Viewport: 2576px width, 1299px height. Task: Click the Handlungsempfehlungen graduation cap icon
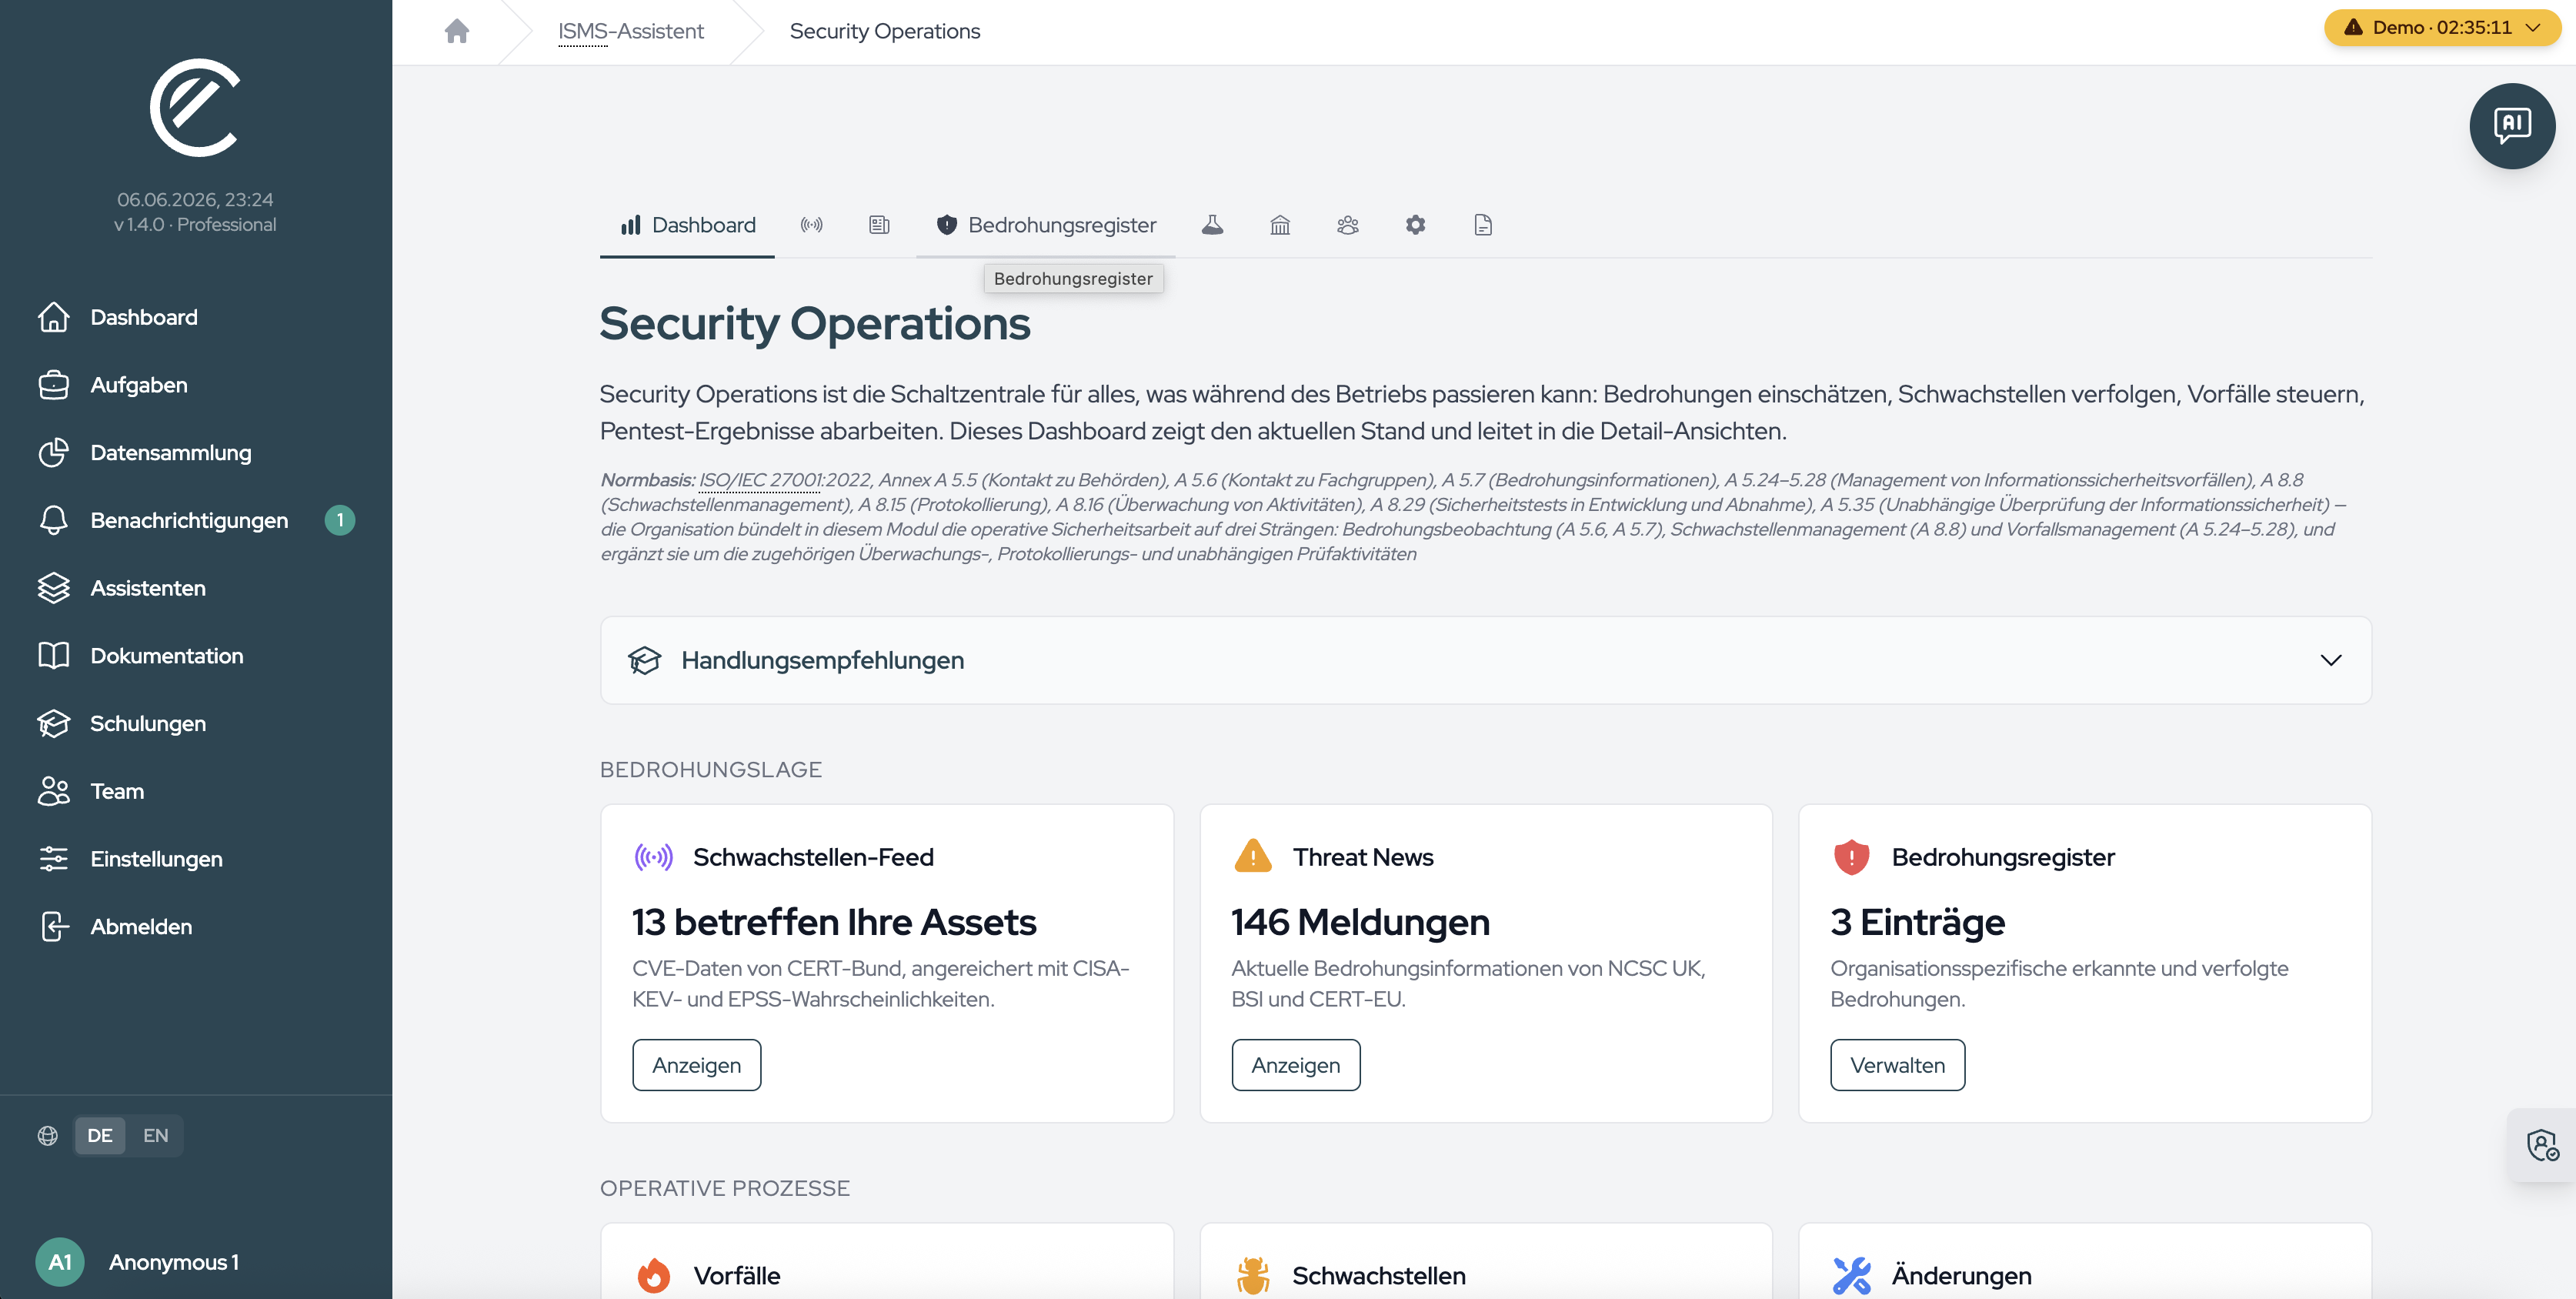click(645, 660)
